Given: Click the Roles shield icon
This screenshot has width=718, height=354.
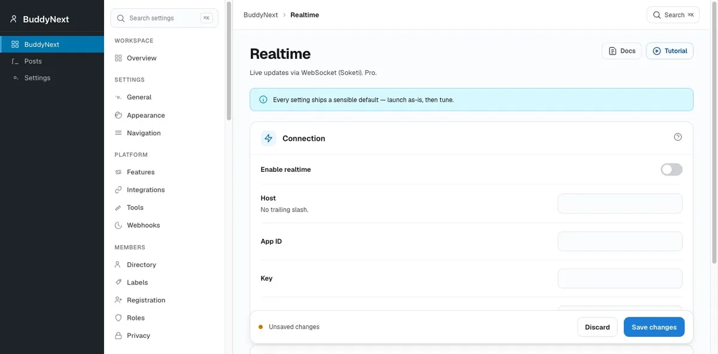Looking at the screenshot, I should pyautogui.click(x=118, y=318).
